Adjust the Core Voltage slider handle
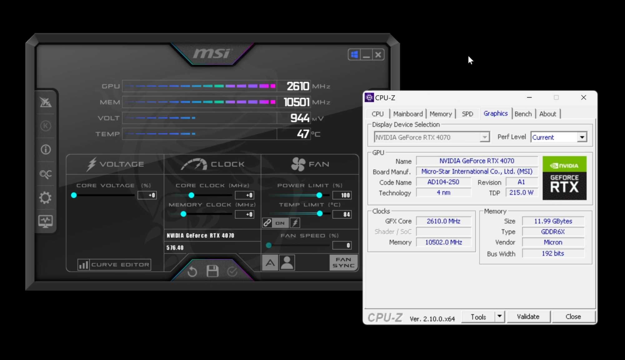The height and width of the screenshot is (360, 625). (x=74, y=195)
